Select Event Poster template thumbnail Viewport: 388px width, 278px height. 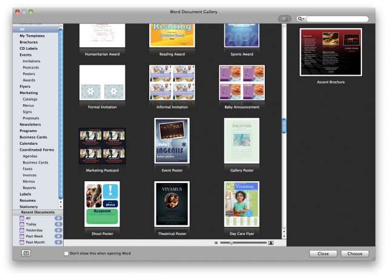[172, 141]
